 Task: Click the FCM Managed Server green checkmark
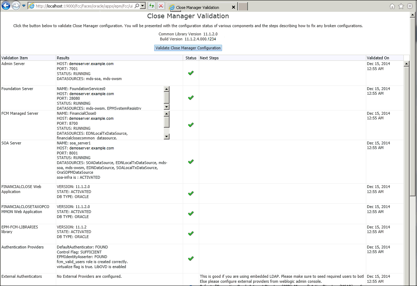tap(191, 125)
